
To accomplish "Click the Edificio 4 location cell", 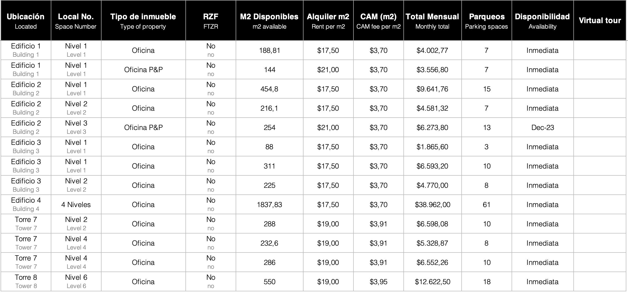I will (26, 204).
